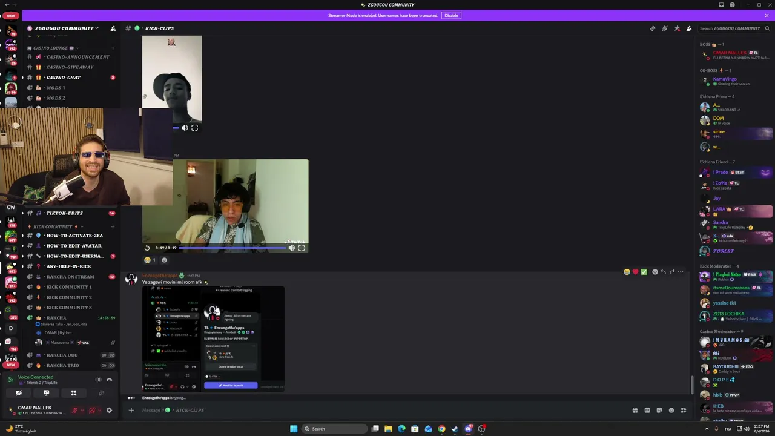This screenshot has width=775, height=436.
Task: Switch to casino-chat channel
Action: [x=71, y=78]
